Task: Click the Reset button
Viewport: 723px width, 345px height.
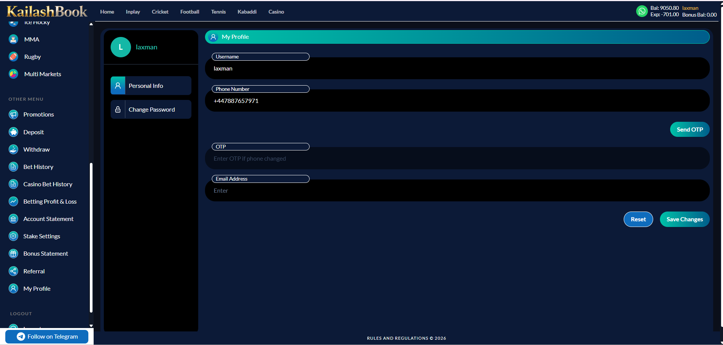Action: point(638,219)
